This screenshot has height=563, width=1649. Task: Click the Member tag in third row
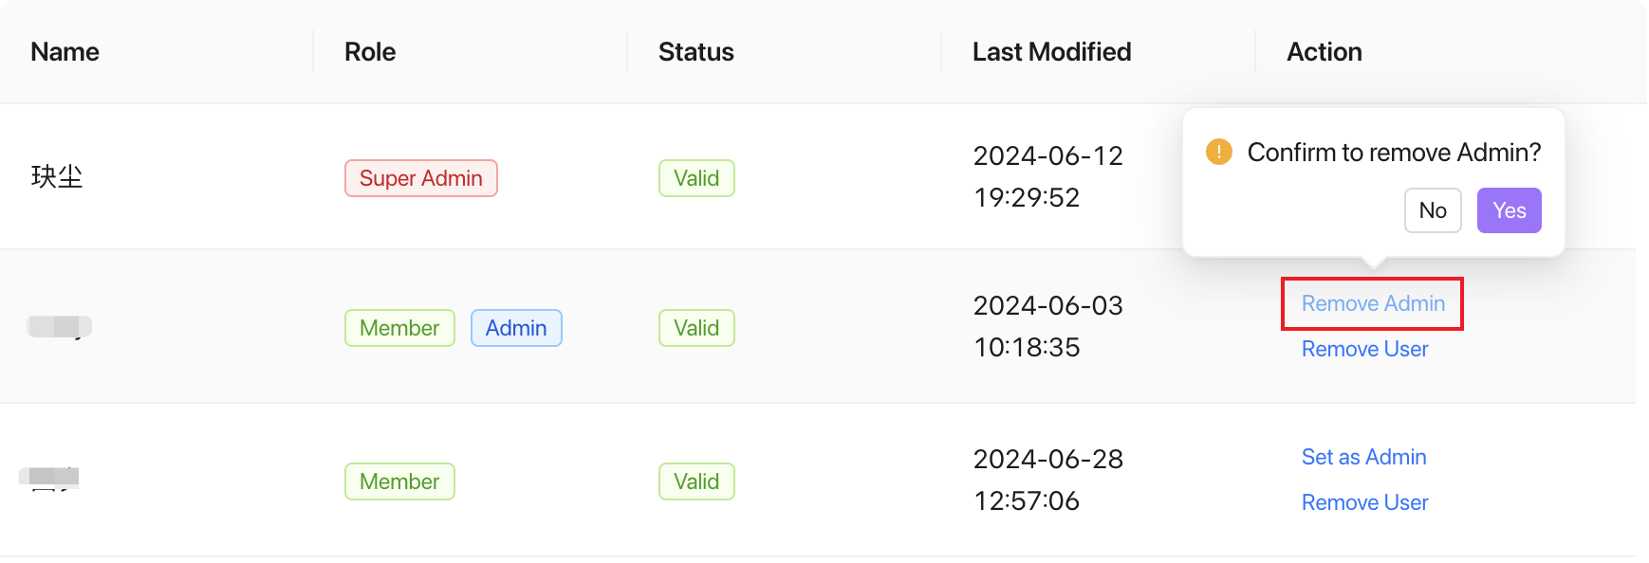point(399,481)
